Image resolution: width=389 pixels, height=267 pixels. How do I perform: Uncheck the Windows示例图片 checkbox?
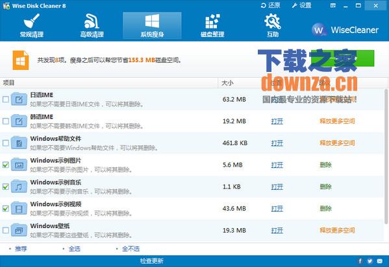[6, 165]
